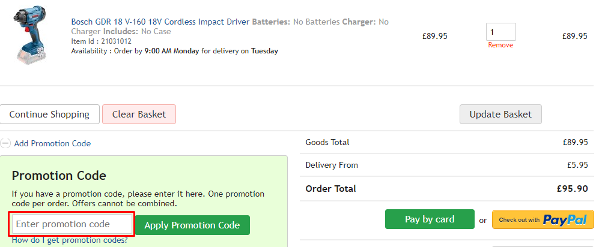Click the Availability delivery information line
This screenshot has height=247, width=596.
[174, 51]
